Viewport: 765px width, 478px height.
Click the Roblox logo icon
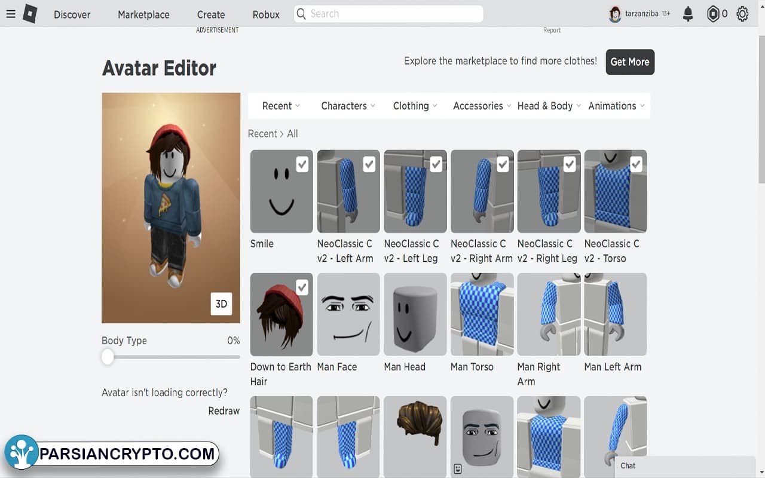[30, 14]
